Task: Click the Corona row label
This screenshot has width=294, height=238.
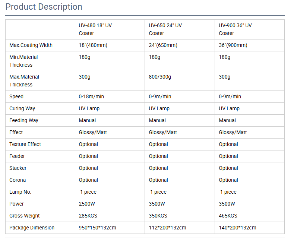Action: click(x=18, y=180)
